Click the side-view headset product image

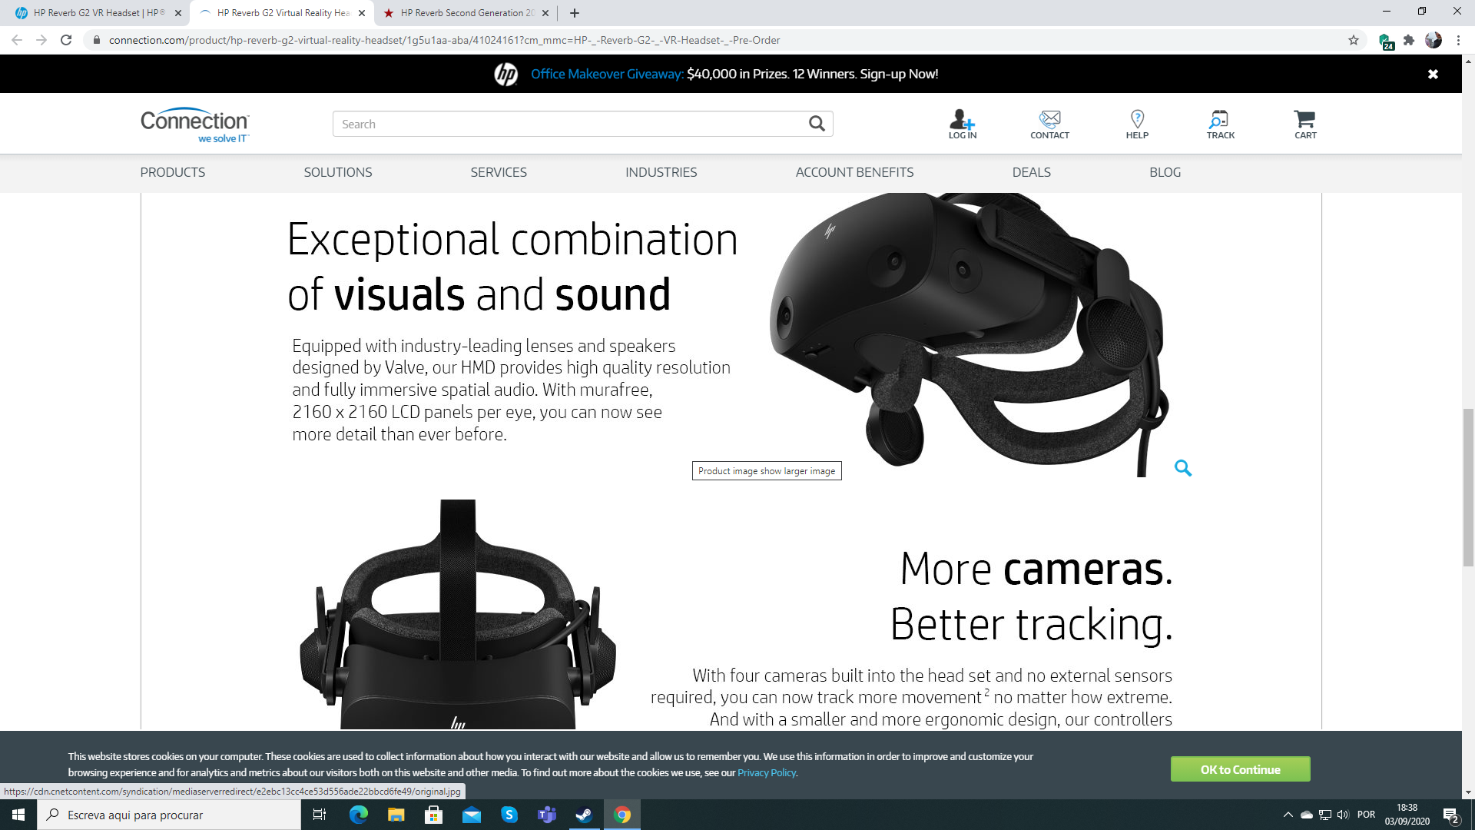click(x=968, y=334)
